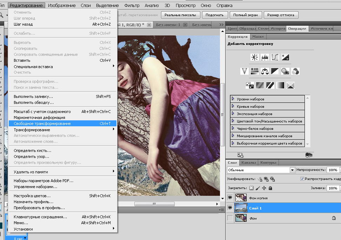This screenshot has width=341, height=240.
Task: Click the Полный экран button
Action: click(246, 15)
